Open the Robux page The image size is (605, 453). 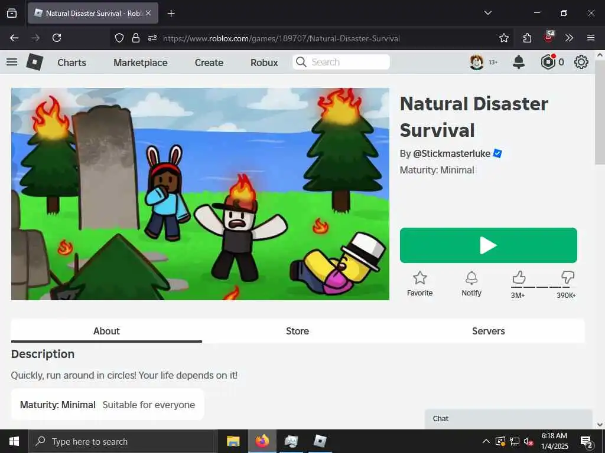tap(264, 63)
